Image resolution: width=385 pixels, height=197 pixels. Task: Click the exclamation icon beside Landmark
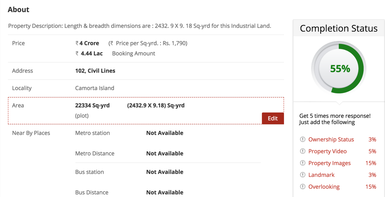click(x=303, y=175)
